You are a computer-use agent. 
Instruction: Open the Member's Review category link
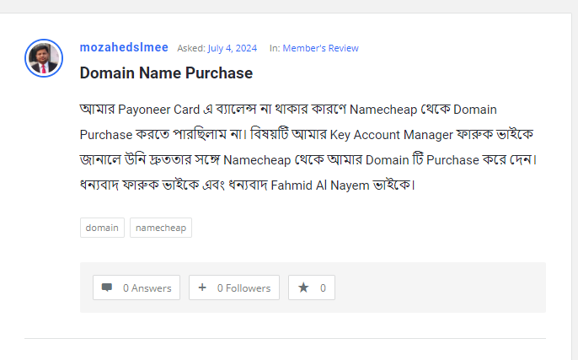click(320, 48)
